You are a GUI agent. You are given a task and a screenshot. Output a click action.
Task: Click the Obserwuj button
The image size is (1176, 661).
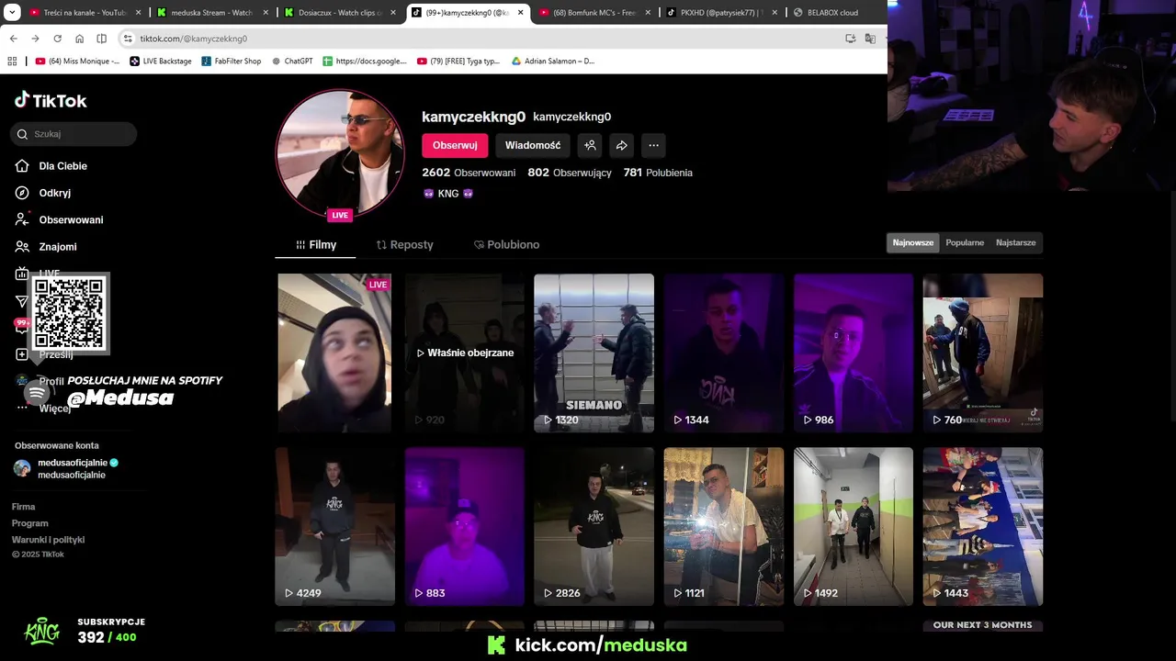455,145
